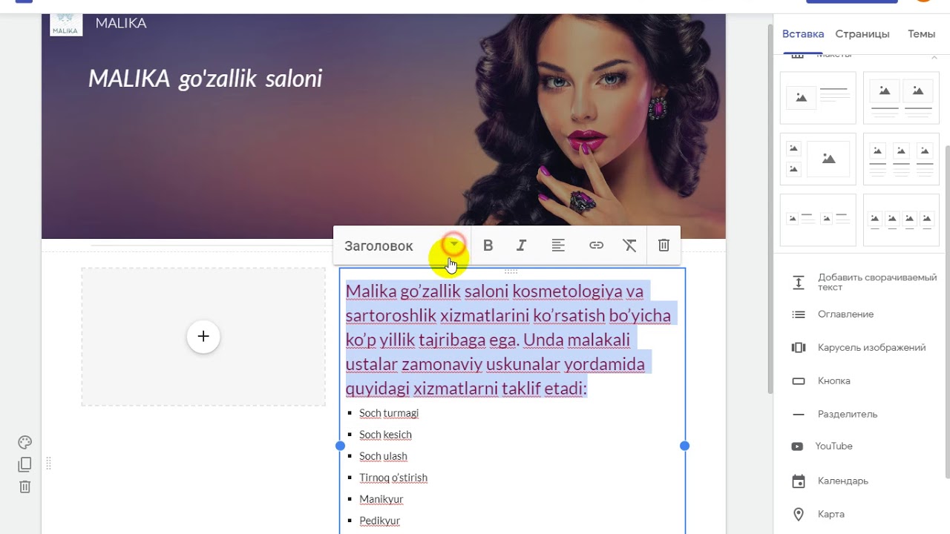Click the MALIKA site name in header
Screen dimensions: 950x534
[121, 23]
